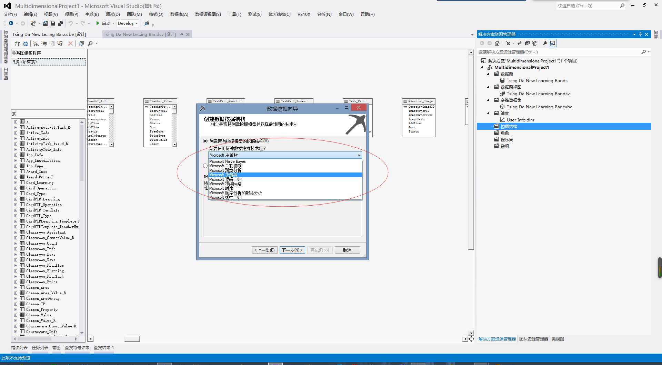Viewport: 662px width, 365px height.
Task: Click the refresh data source view icon
Action: (26, 43)
